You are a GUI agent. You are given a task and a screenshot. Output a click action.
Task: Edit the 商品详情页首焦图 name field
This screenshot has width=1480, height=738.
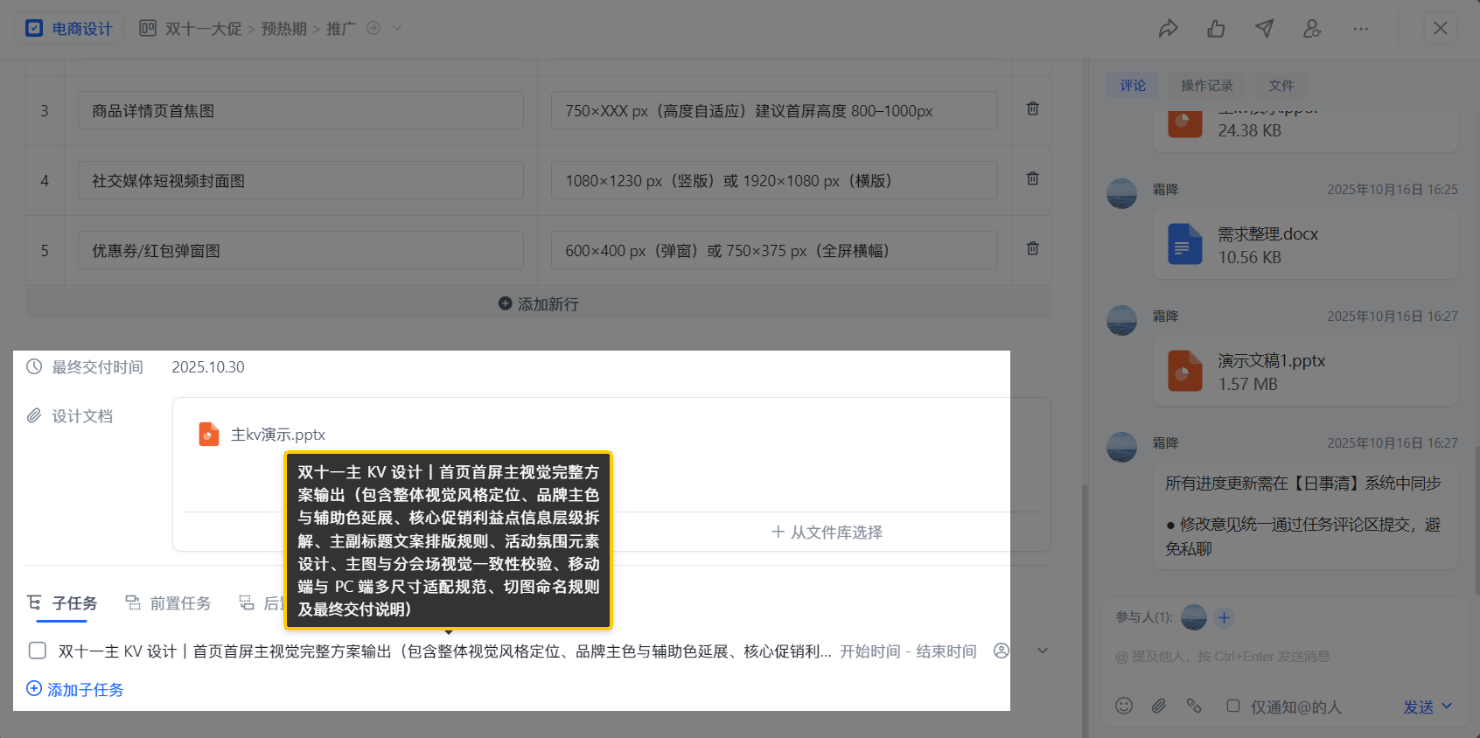click(301, 110)
